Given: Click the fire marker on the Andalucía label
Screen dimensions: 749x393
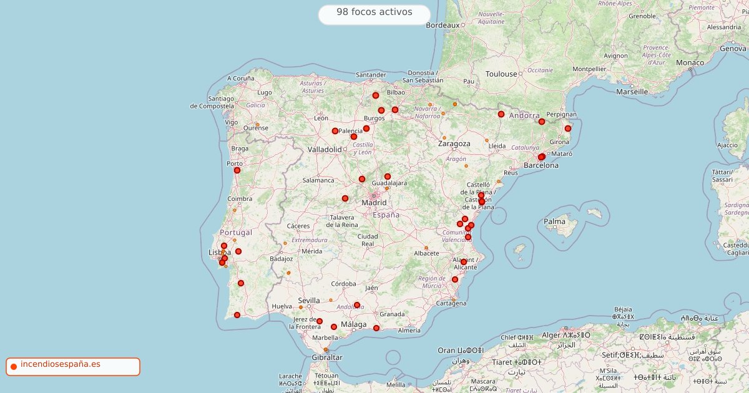Looking at the screenshot, I should click(357, 305).
